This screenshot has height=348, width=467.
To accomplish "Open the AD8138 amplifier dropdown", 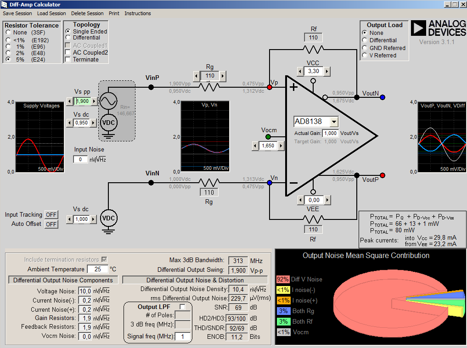I will pos(334,122).
